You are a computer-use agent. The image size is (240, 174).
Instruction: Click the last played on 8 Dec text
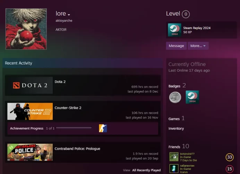click(x=143, y=92)
